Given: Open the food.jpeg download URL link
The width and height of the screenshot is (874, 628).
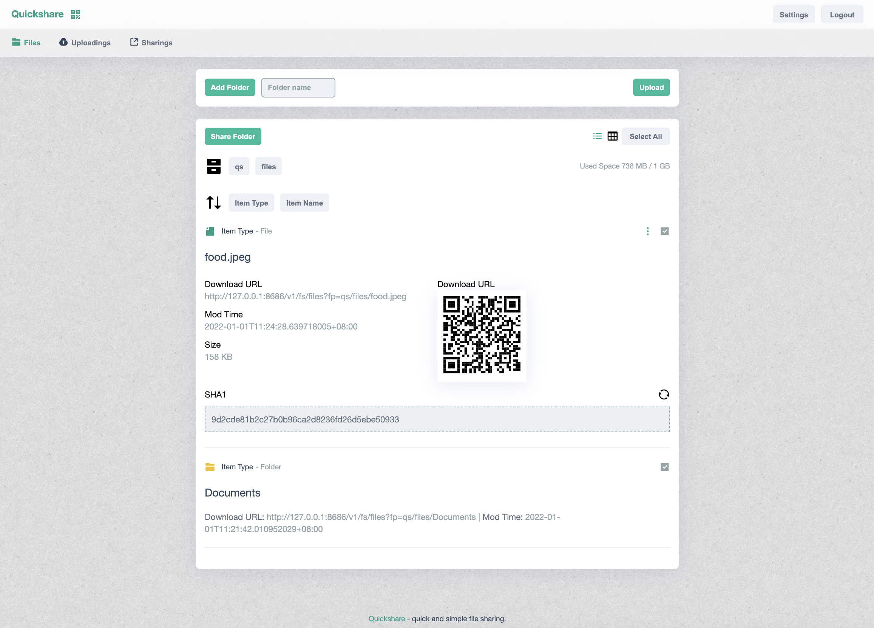Looking at the screenshot, I should coord(305,296).
